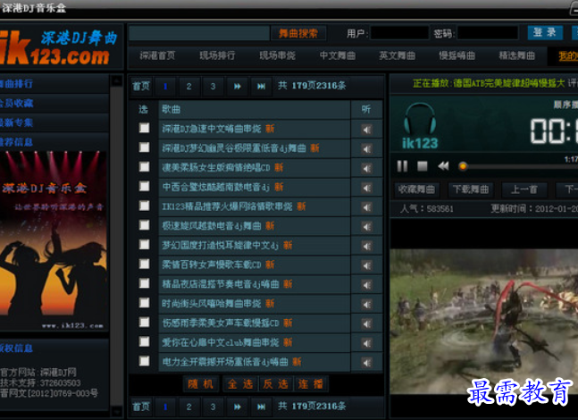Go to next page in bottom pagination

pyautogui.click(x=237, y=407)
